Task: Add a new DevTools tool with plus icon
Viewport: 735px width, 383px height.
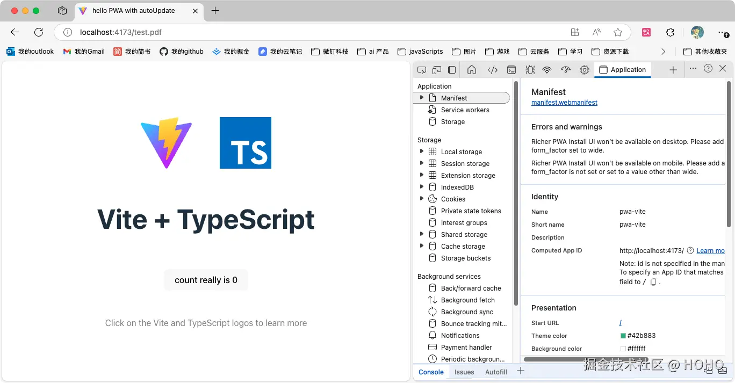Action: (673, 70)
